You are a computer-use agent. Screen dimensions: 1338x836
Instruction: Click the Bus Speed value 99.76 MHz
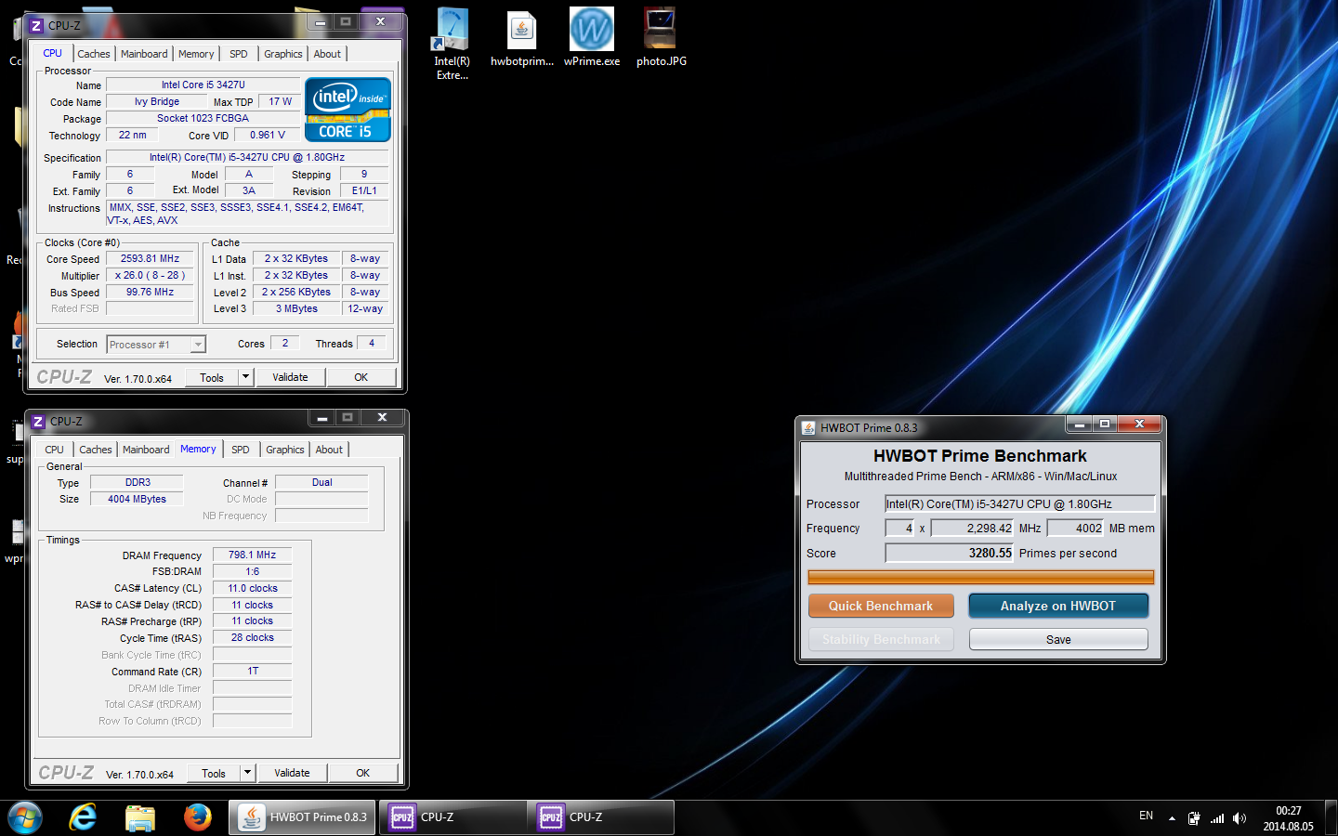150,292
